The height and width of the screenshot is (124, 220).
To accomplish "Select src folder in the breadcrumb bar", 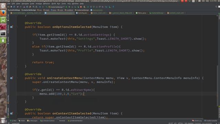I will pos(40,10).
